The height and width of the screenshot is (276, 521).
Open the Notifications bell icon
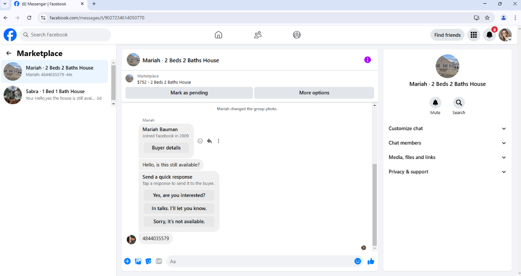[x=489, y=35]
